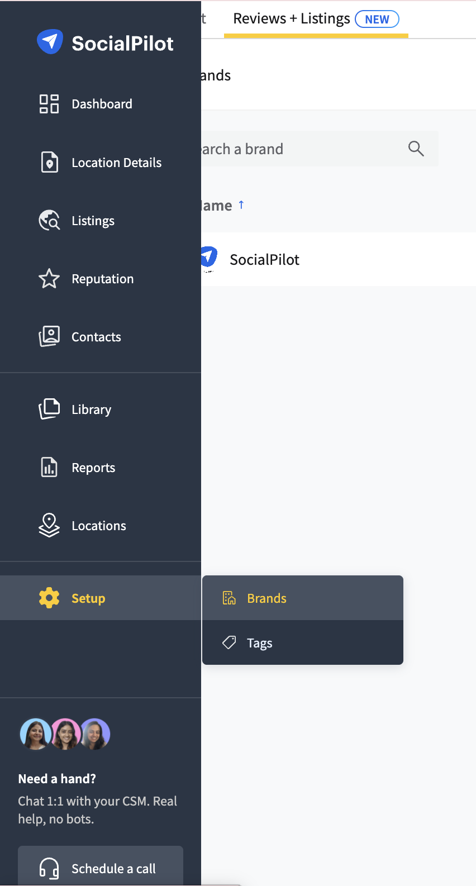Click the yellow Setup gear icon
The width and height of the screenshot is (476, 886).
pos(49,598)
